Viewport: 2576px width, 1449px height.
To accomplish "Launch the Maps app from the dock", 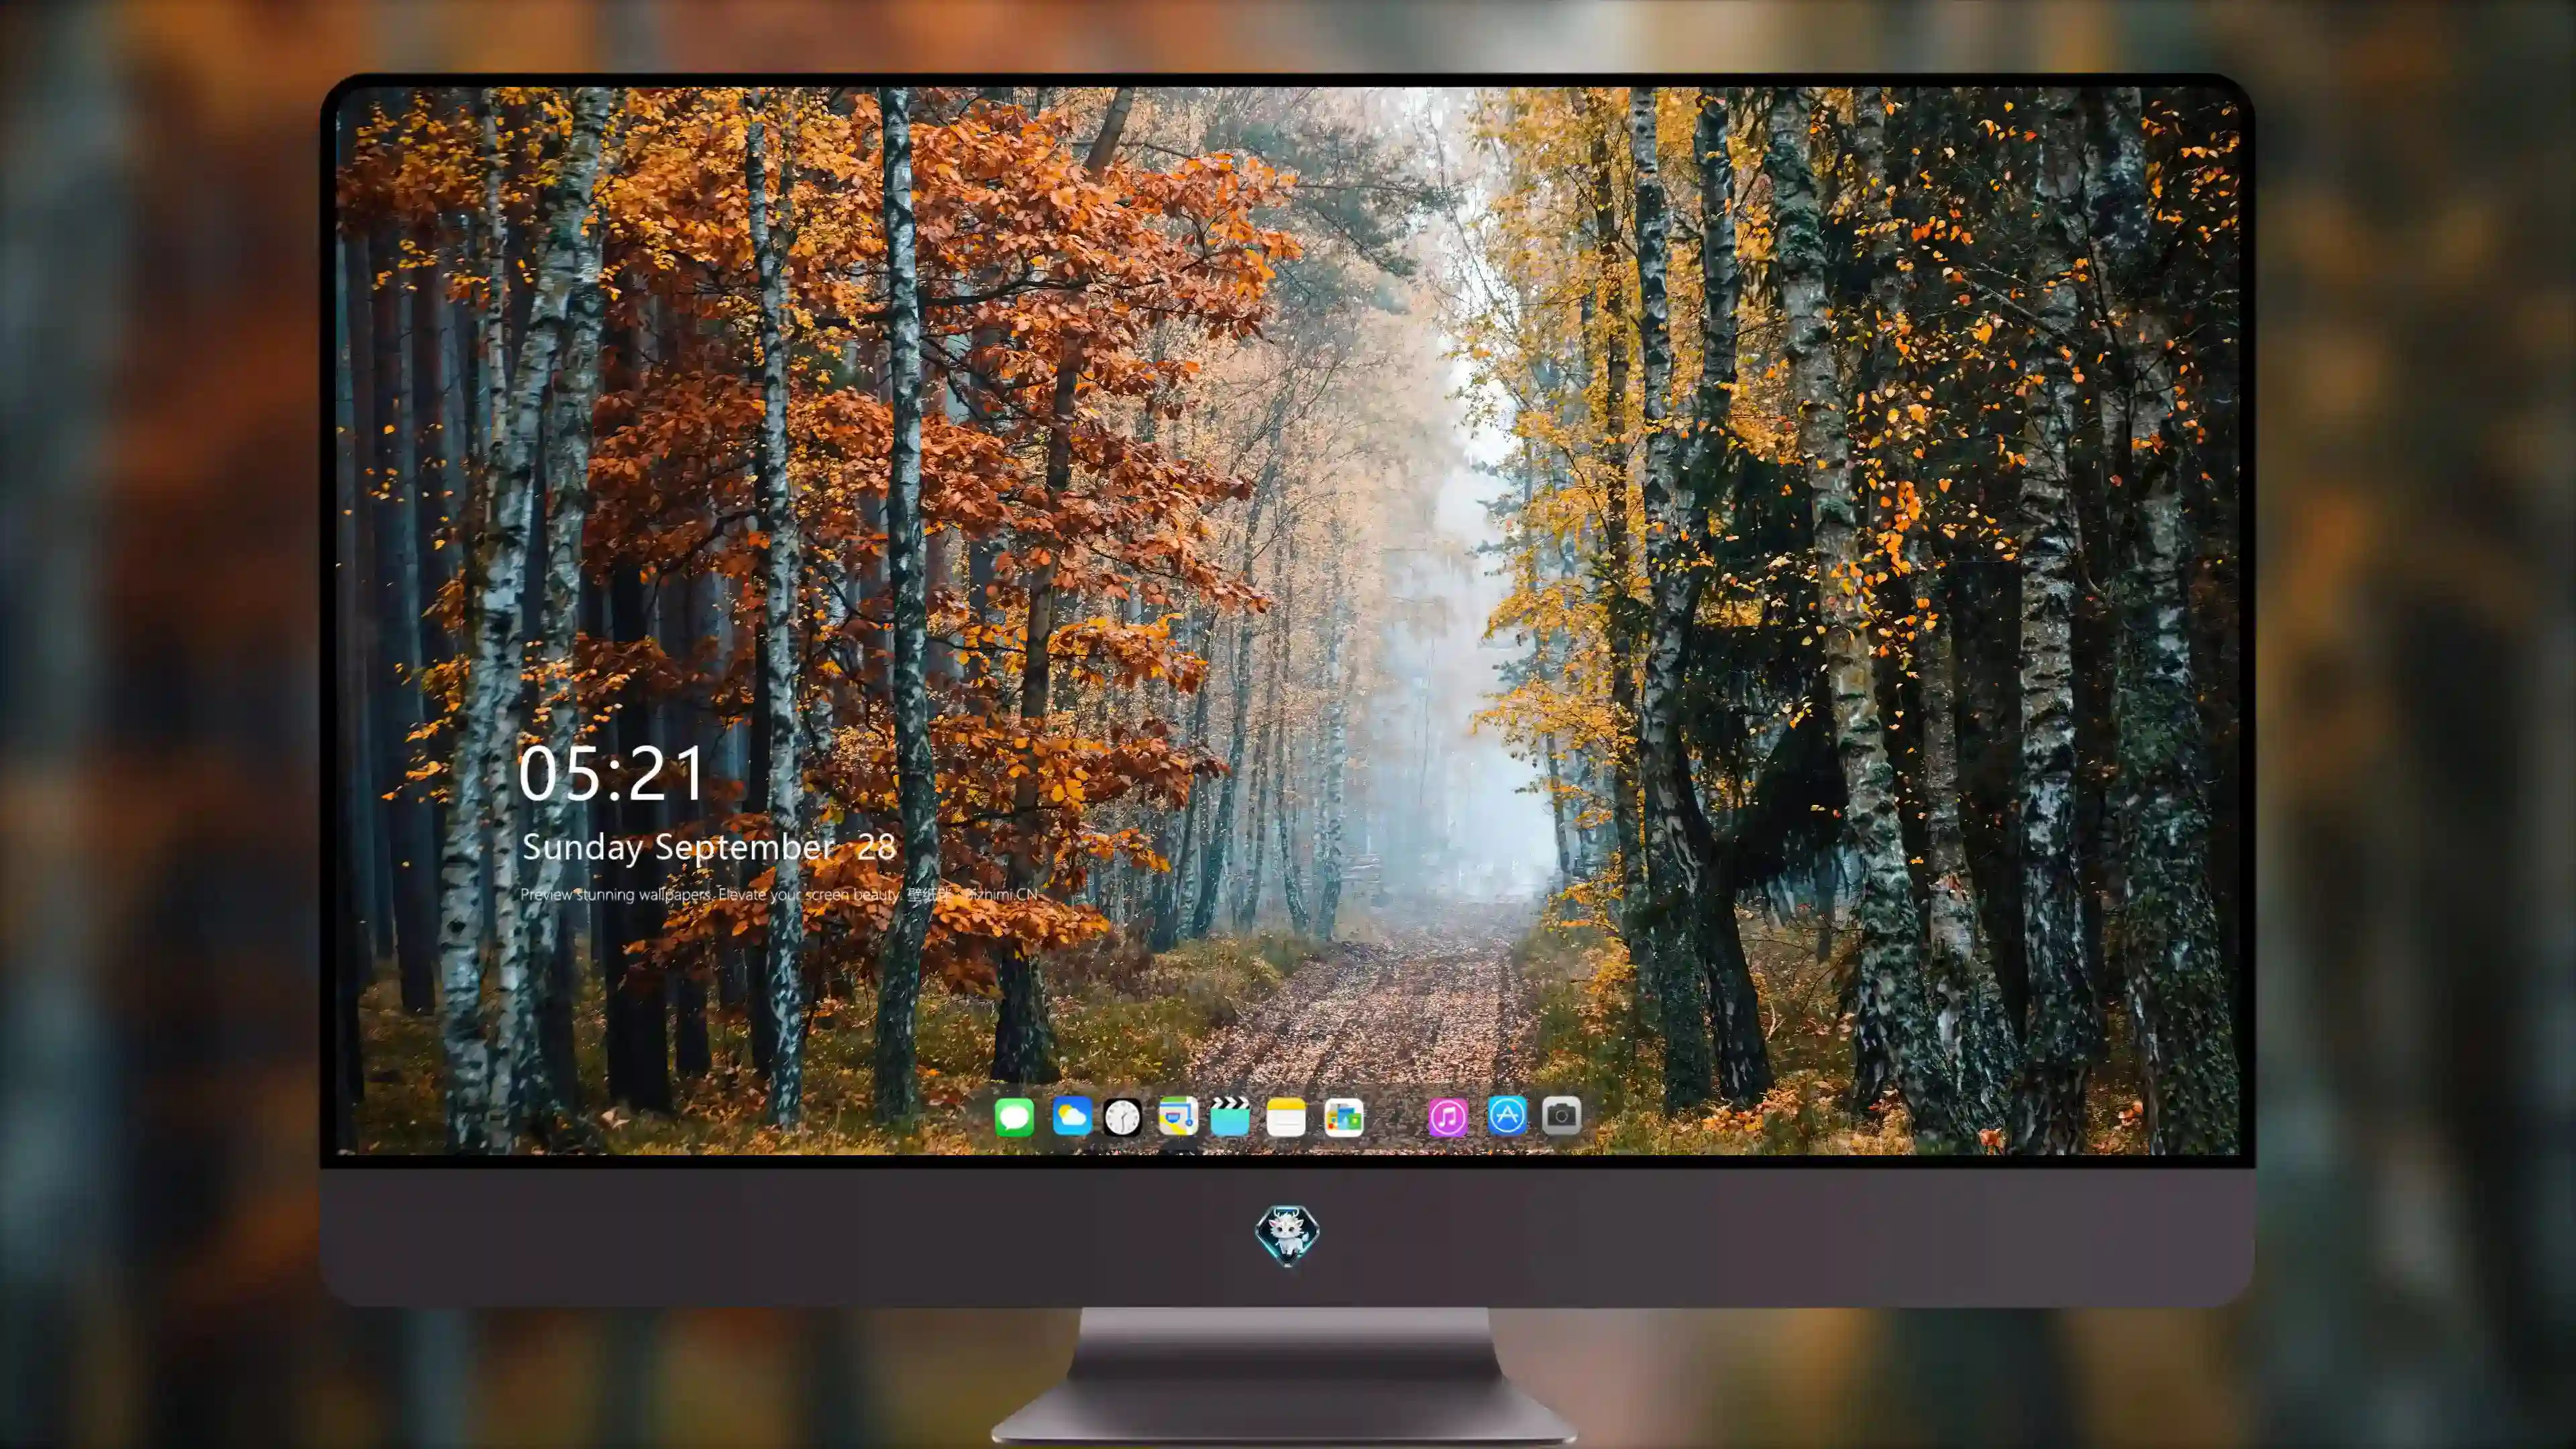I will [x=1178, y=1116].
